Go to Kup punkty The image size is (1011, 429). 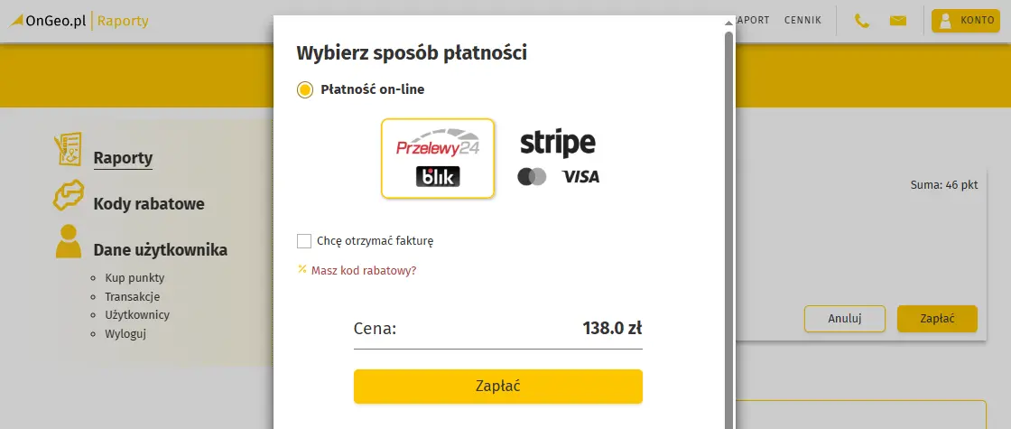point(134,277)
